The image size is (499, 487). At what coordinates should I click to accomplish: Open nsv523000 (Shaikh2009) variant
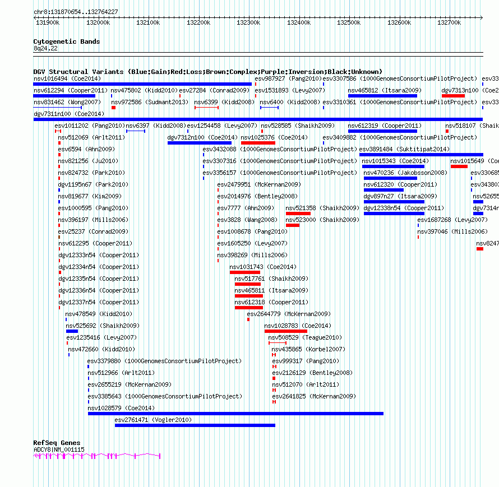coord(322,220)
